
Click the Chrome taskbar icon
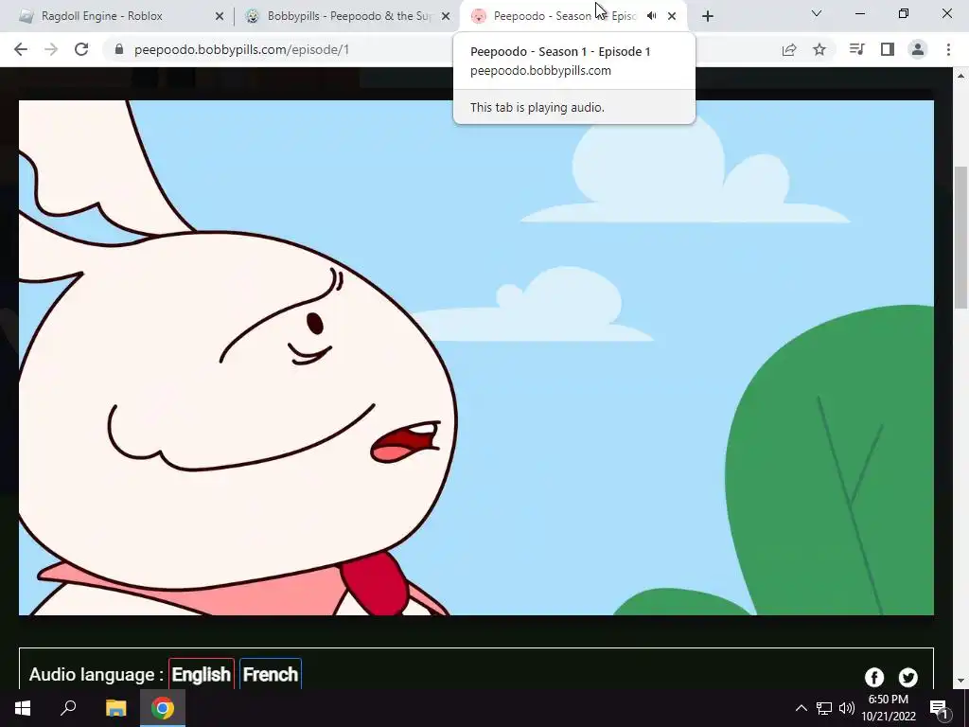pos(163,708)
